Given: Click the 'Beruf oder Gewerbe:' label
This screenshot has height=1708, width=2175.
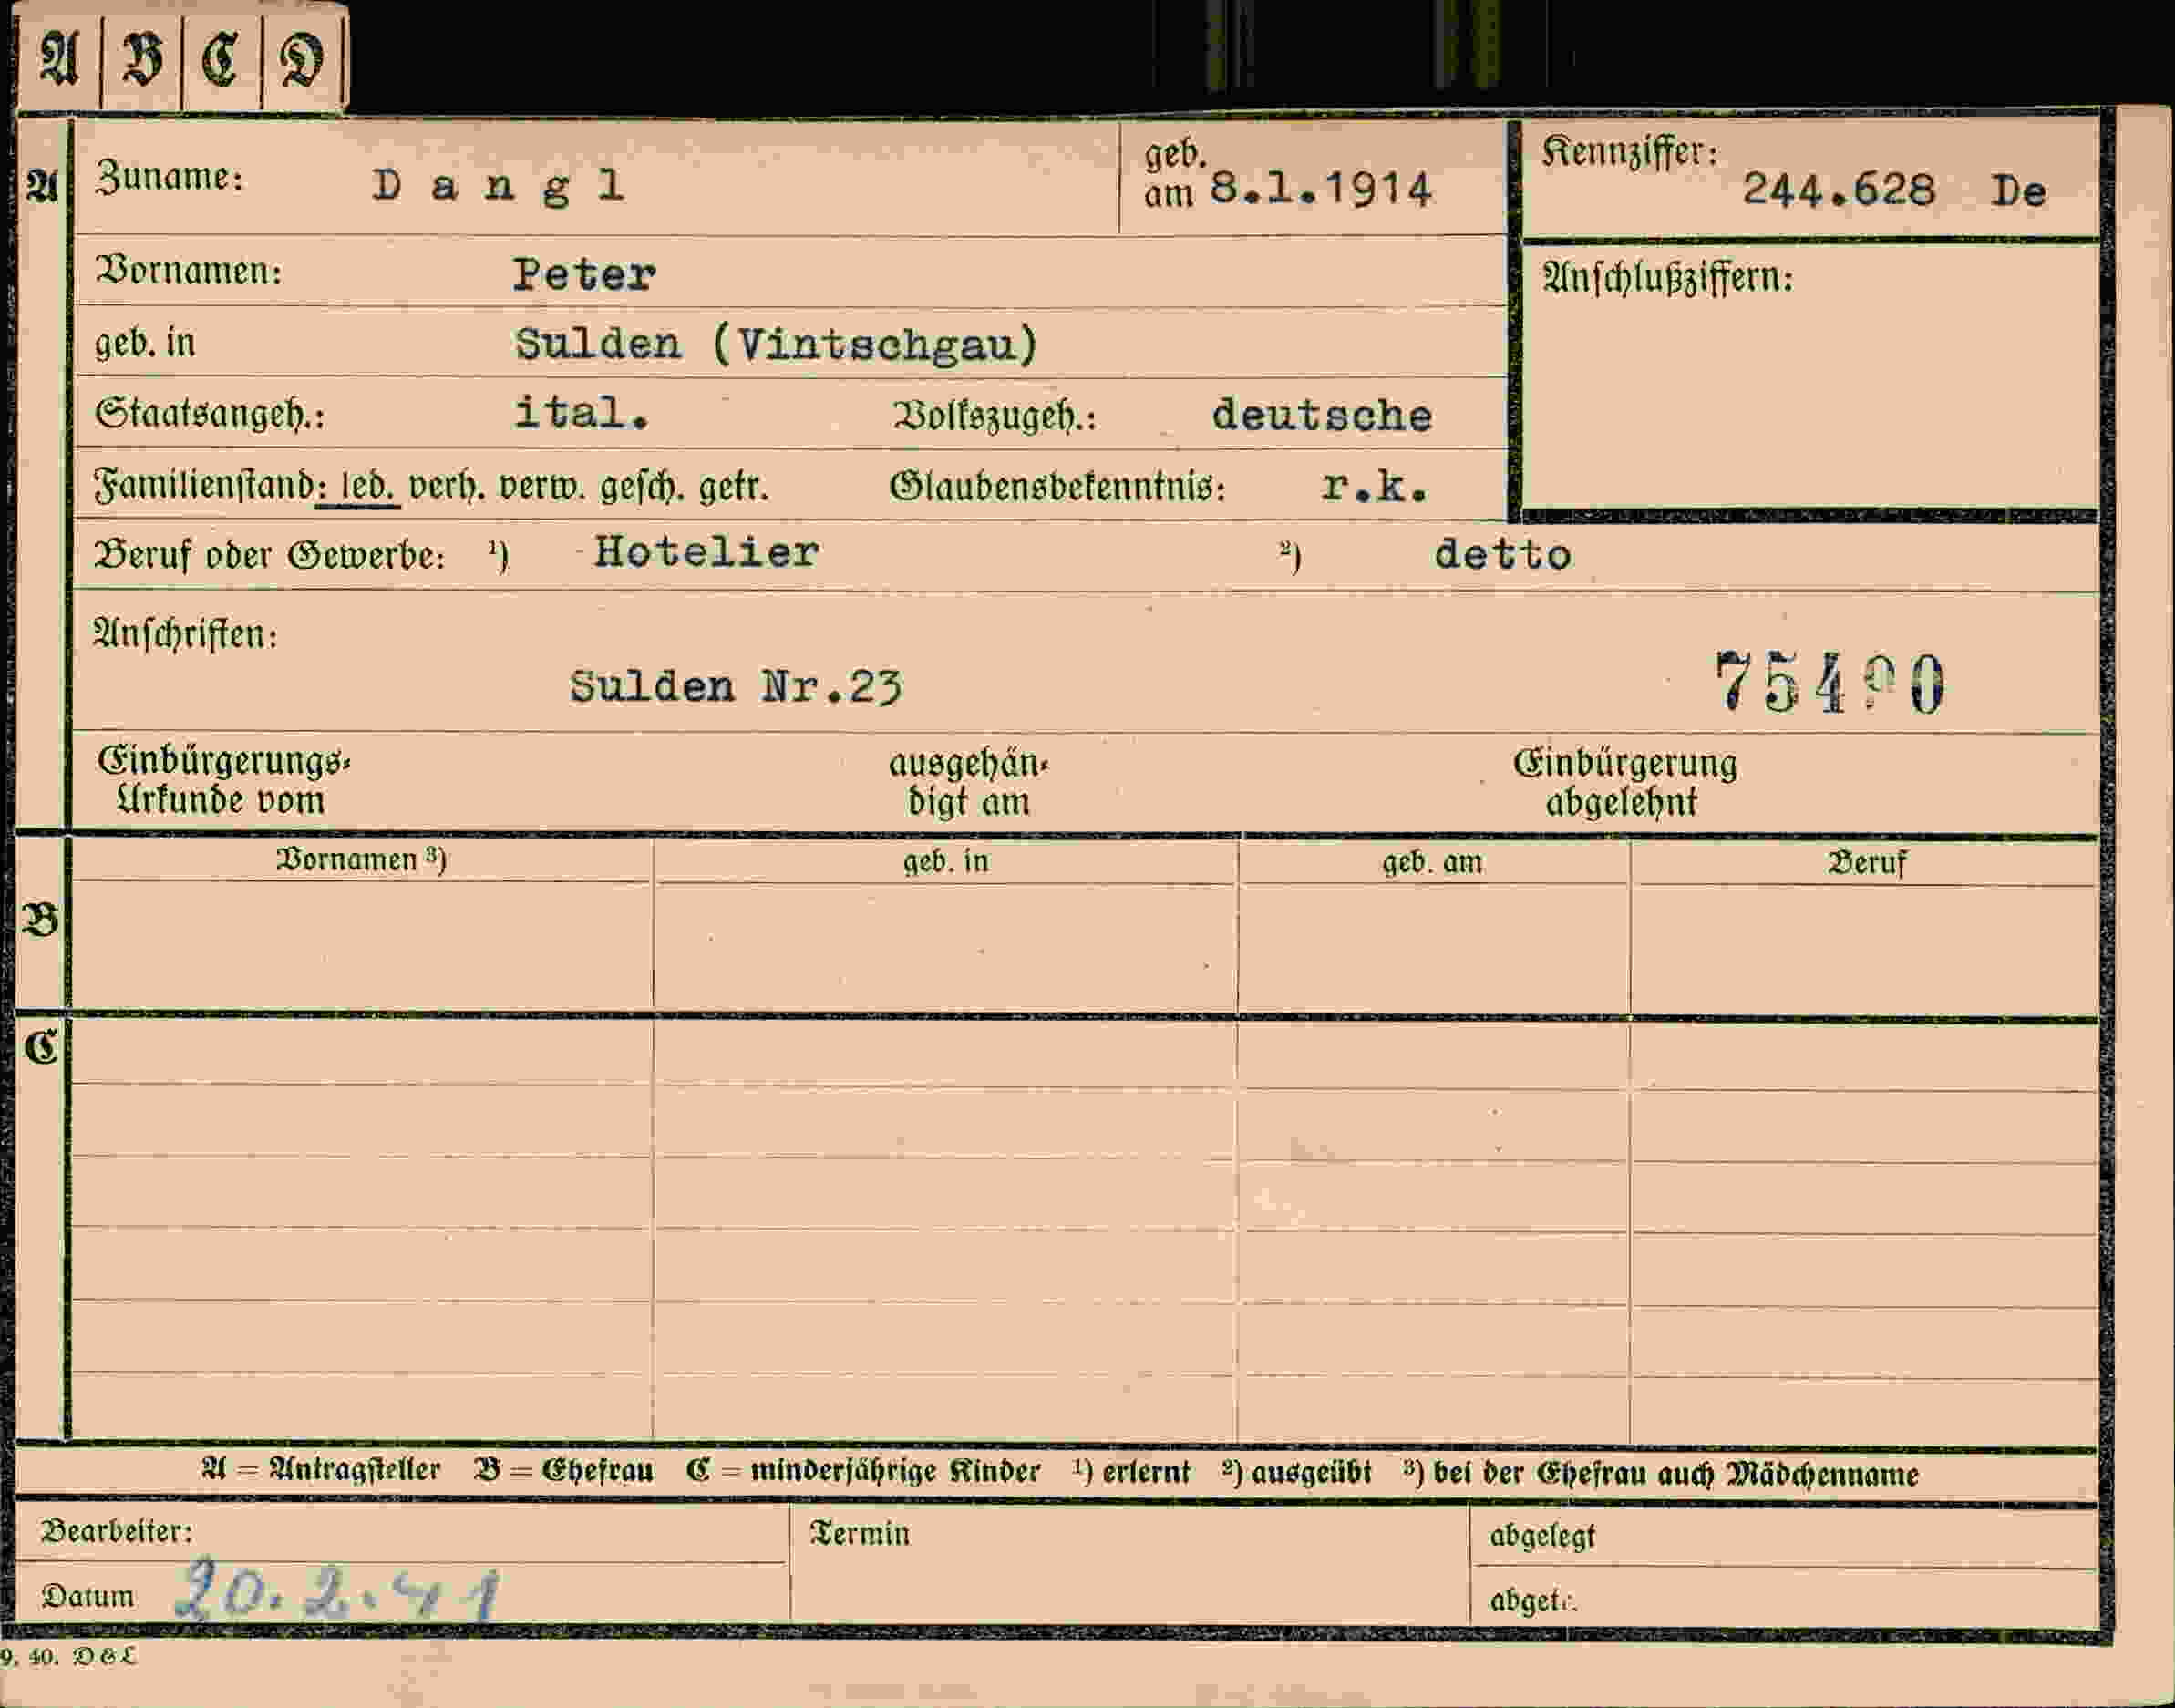Looking at the screenshot, I should point(269,555).
